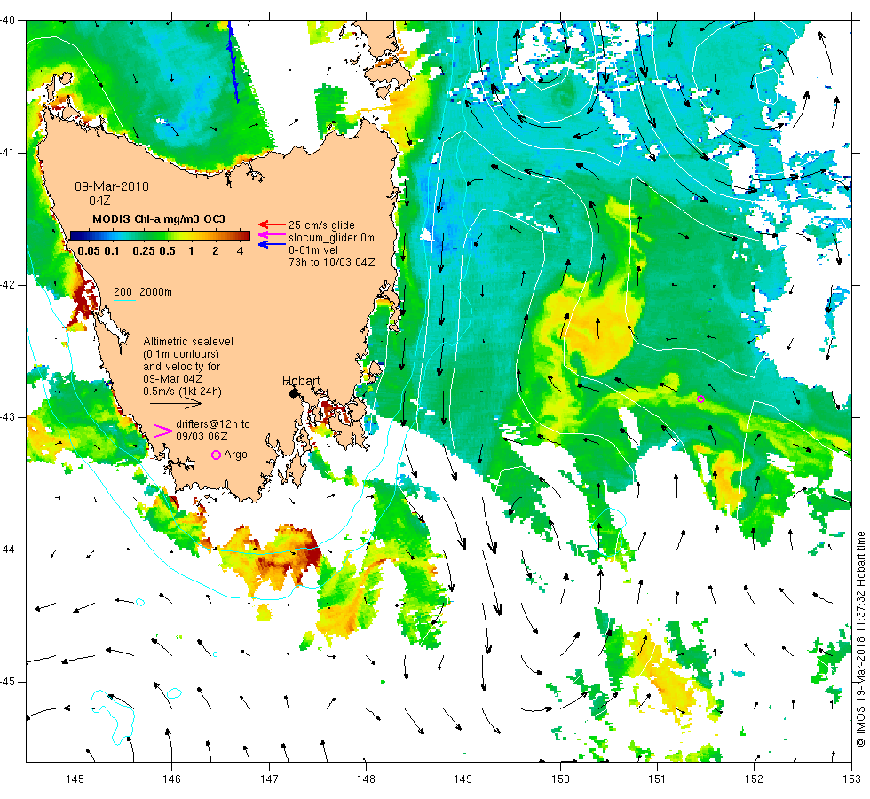Click the '09/03 06Z' drifter time text
The width and height of the screenshot is (870, 799).
pyautogui.click(x=202, y=437)
